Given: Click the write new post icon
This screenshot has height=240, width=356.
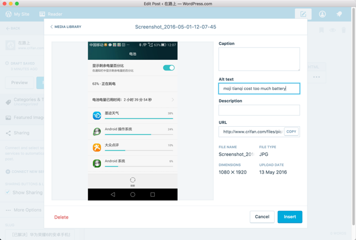Looking at the screenshot, I should tap(303, 14).
